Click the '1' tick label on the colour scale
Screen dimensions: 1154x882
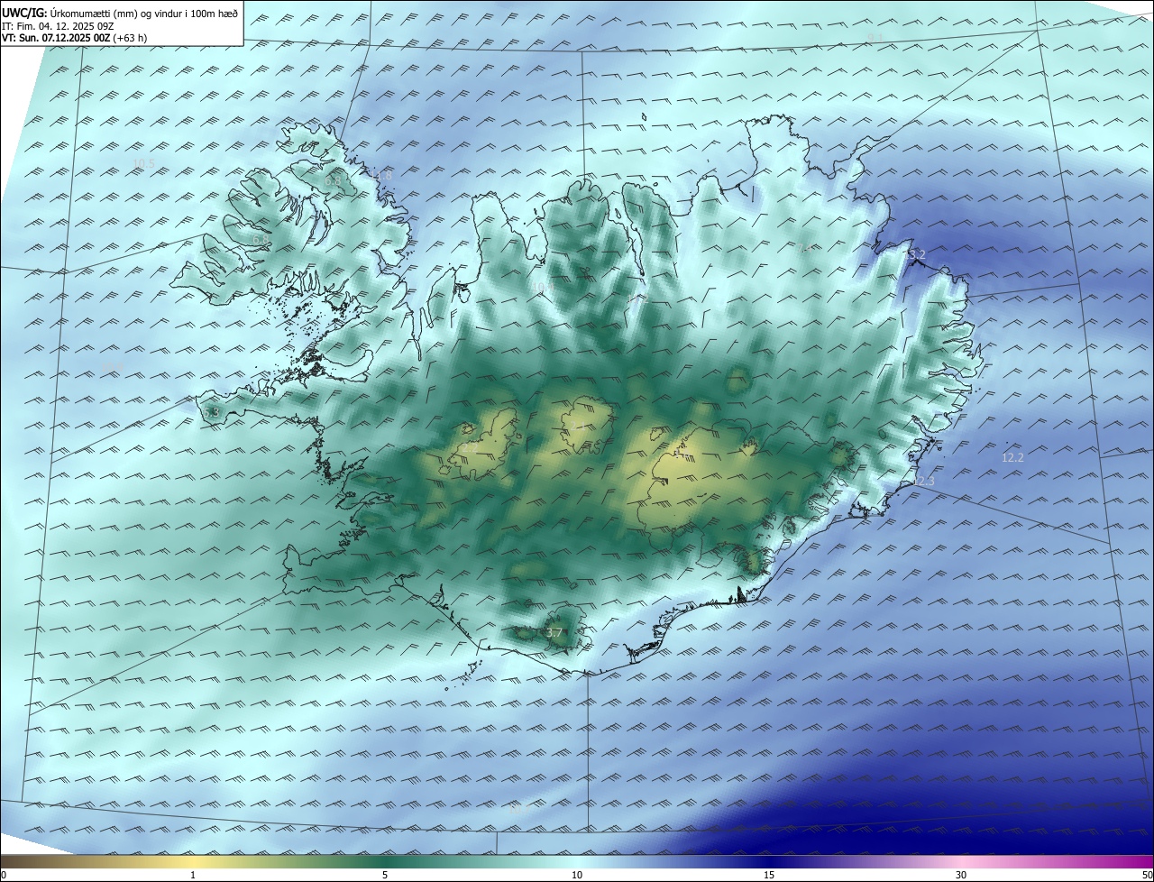click(193, 875)
